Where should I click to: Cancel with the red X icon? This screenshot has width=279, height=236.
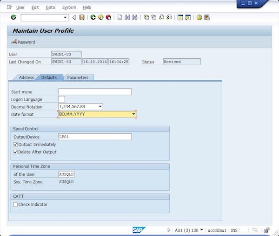click(x=108, y=17)
